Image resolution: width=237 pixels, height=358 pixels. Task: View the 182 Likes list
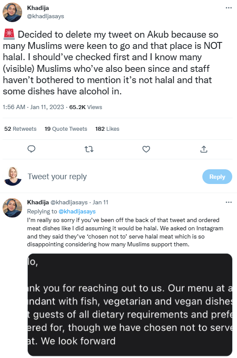pyautogui.click(x=107, y=129)
